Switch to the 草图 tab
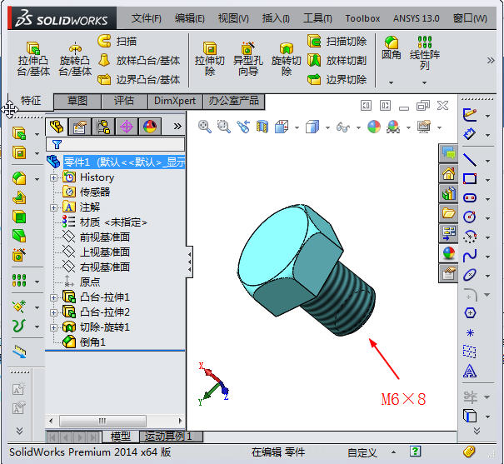Screen dimensions: 504x464 tap(77, 101)
